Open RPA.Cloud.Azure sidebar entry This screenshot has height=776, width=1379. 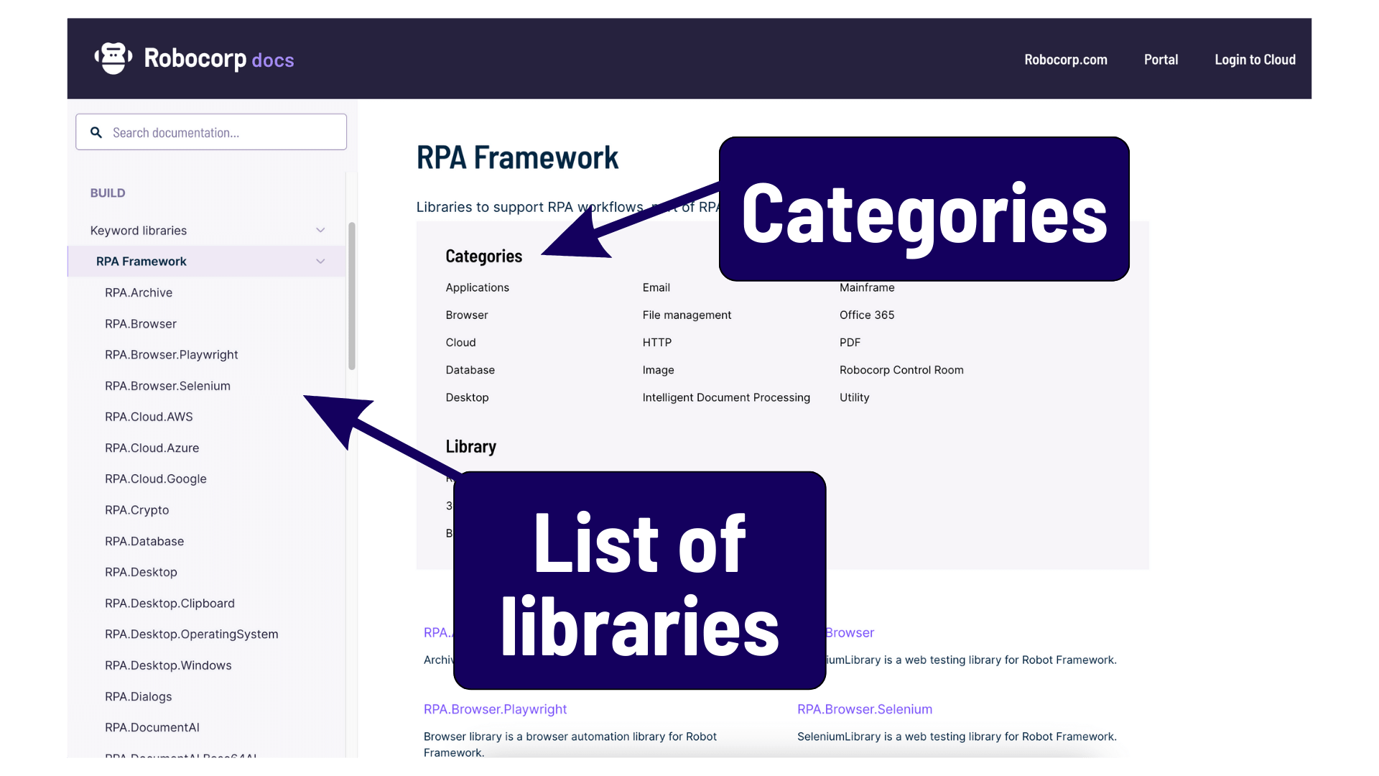coord(152,448)
